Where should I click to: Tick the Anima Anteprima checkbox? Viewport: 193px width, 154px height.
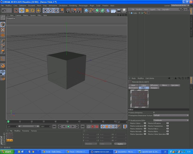pos(154,112)
